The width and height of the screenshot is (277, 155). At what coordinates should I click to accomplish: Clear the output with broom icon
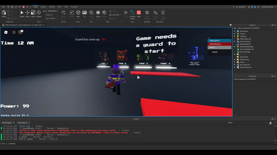click(x=270, y=123)
